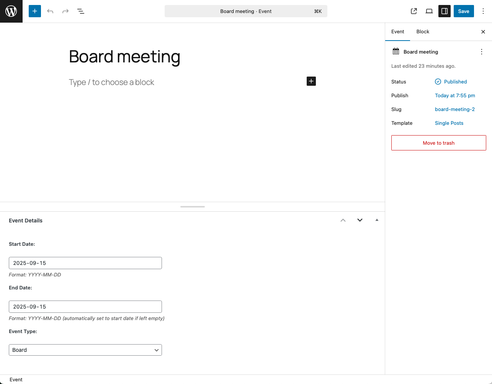Open the Event Type dropdown
The width and height of the screenshot is (492, 384).
(x=85, y=350)
